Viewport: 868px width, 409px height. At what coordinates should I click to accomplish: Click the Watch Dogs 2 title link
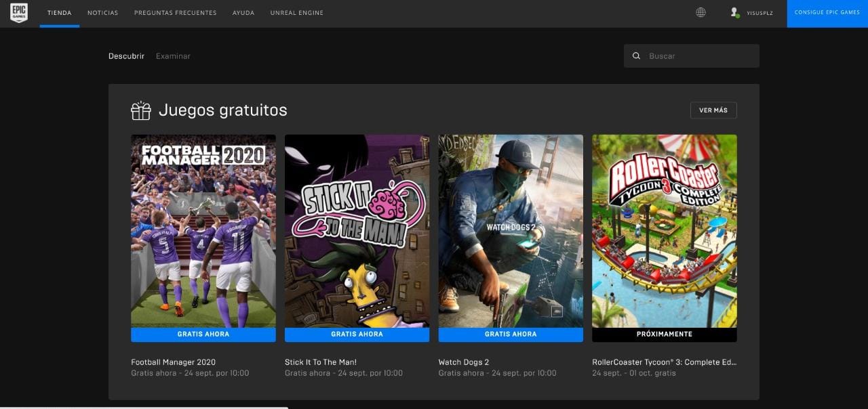coord(464,362)
